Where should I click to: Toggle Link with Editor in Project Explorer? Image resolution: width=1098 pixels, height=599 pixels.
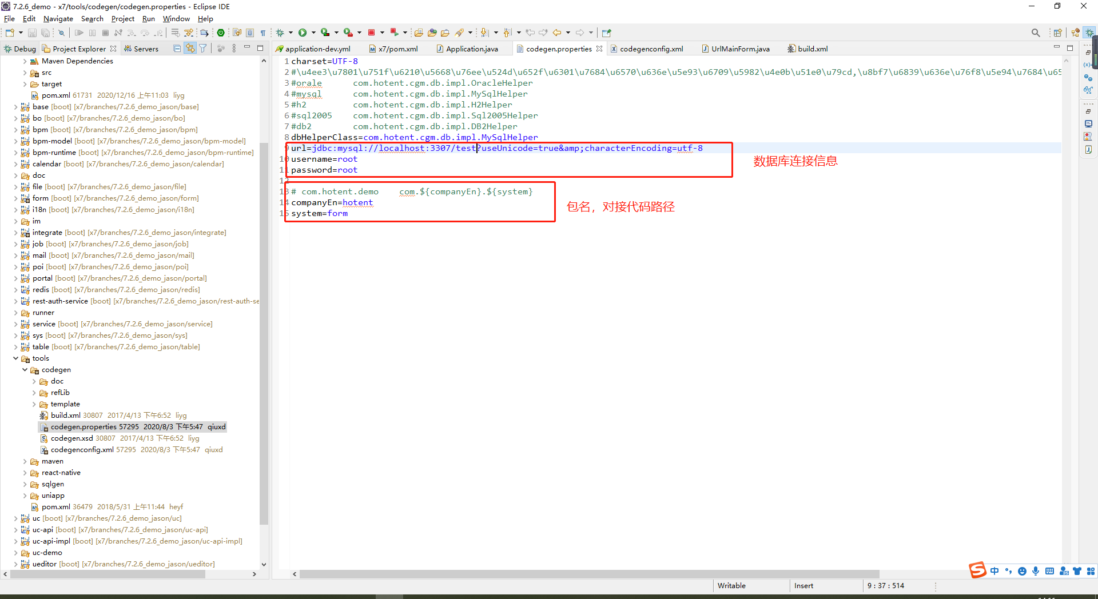click(190, 49)
